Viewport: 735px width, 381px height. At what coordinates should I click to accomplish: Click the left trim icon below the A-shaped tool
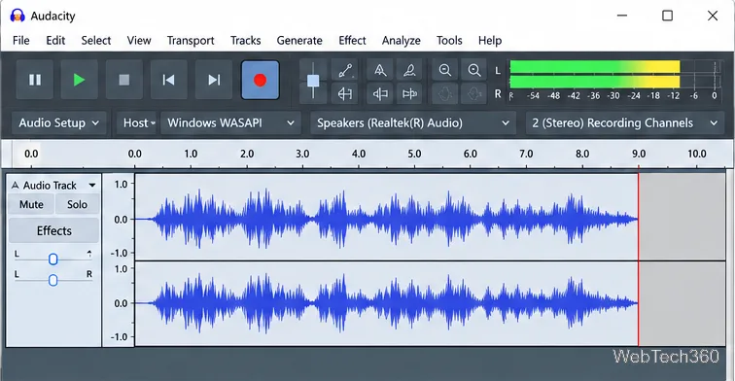point(380,94)
